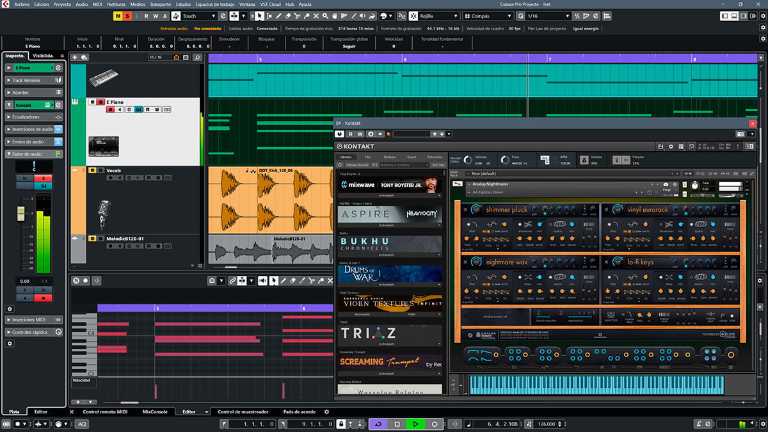
Task: Click the Record button in transport bar
Action: point(435,424)
